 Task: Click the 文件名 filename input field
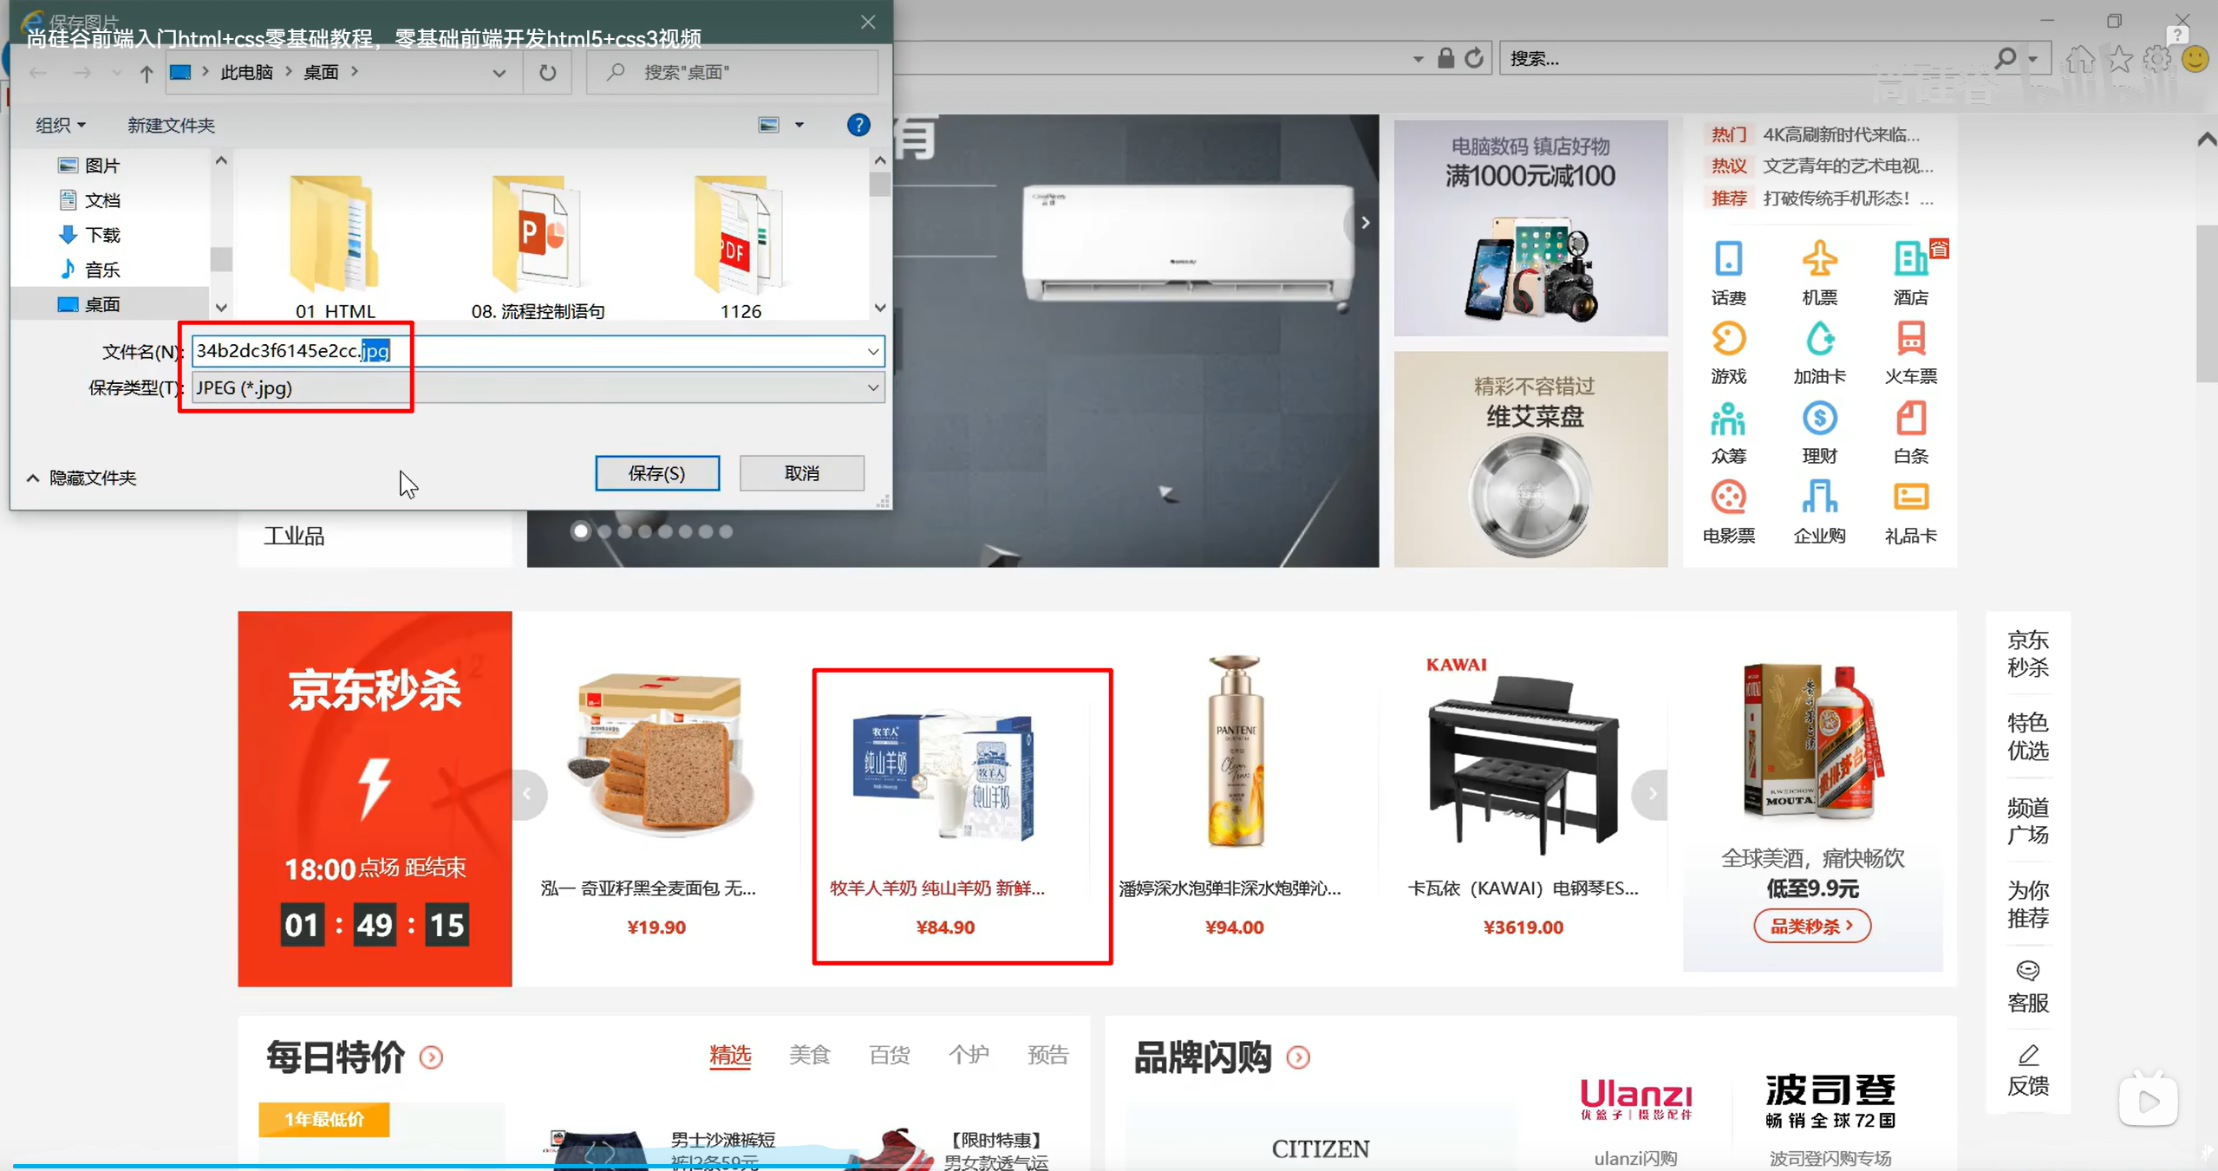[x=538, y=351]
